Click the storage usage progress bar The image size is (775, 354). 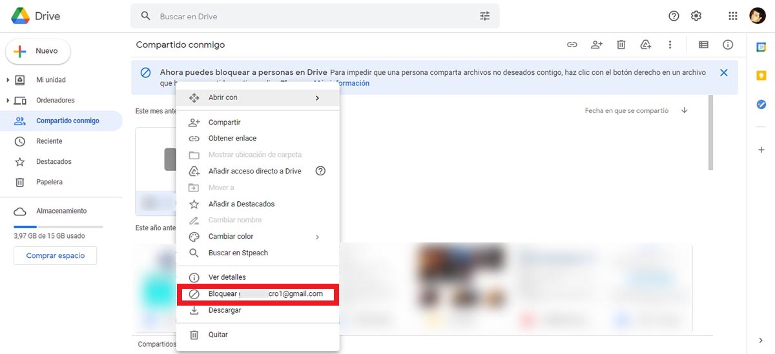pyautogui.click(x=58, y=227)
